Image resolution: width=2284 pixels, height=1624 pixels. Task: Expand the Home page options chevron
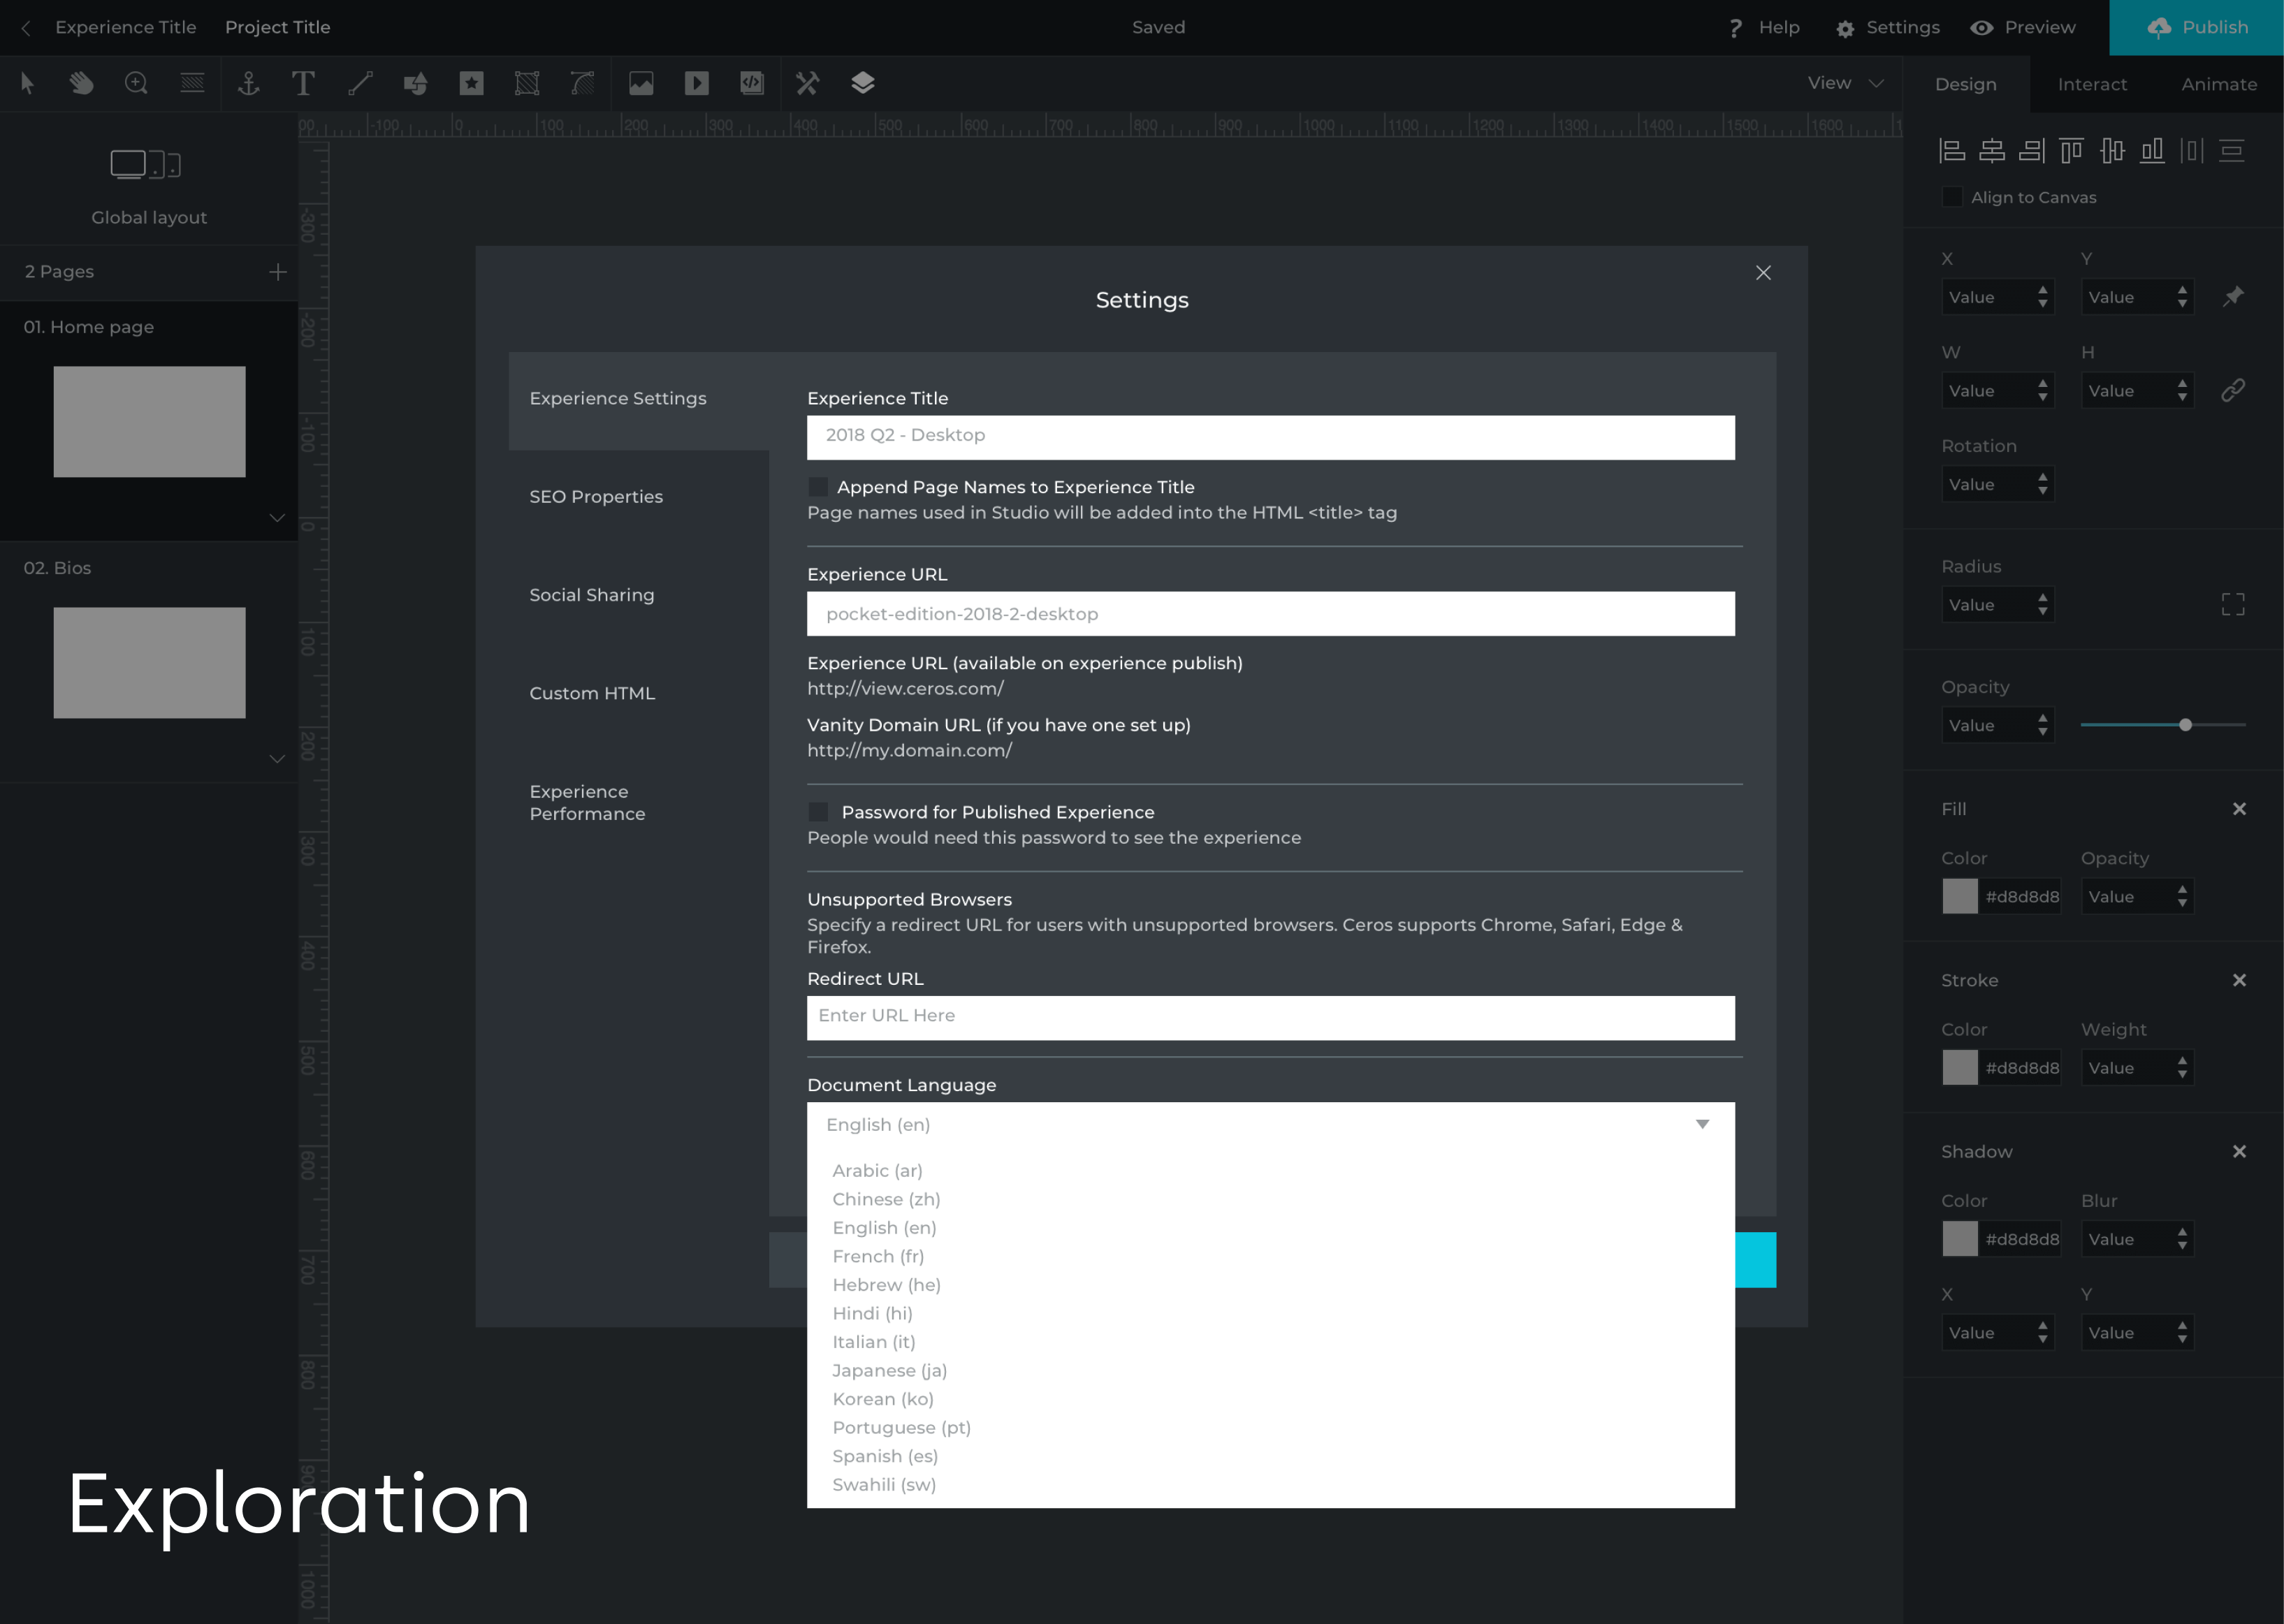click(x=278, y=517)
